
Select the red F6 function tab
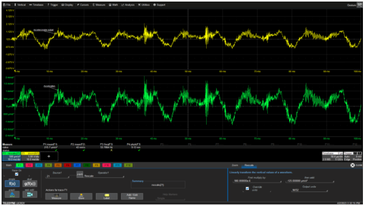(67, 165)
